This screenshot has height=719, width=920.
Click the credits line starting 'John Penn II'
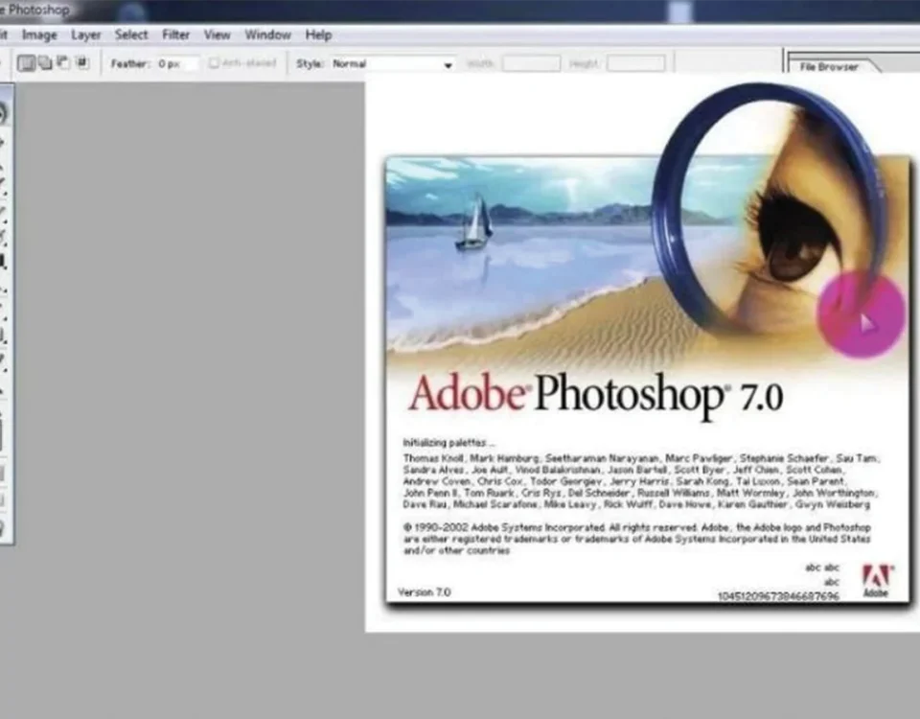(x=639, y=493)
